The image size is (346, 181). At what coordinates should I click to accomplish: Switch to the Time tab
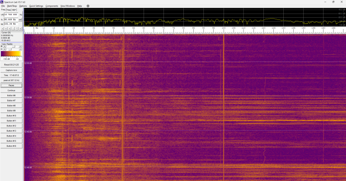coord(9,10)
